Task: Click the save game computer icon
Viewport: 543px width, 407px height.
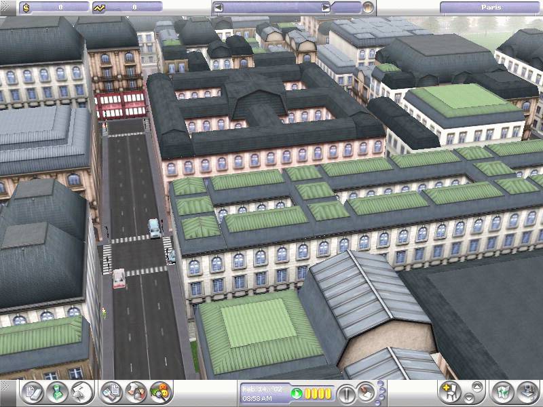Action: [526, 392]
